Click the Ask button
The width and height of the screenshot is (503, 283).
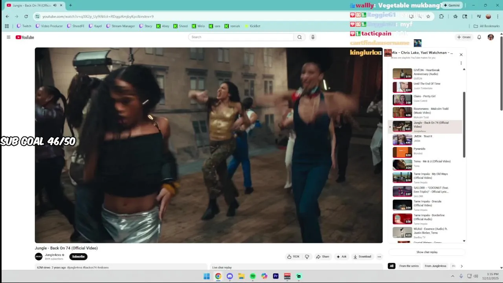[x=341, y=257]
